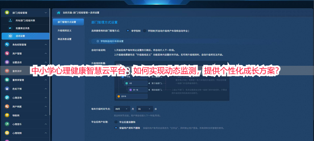Screen dimensions: 314x141
Task: Click the orange square on the 医学系 node
Action: tap(119, 96)
